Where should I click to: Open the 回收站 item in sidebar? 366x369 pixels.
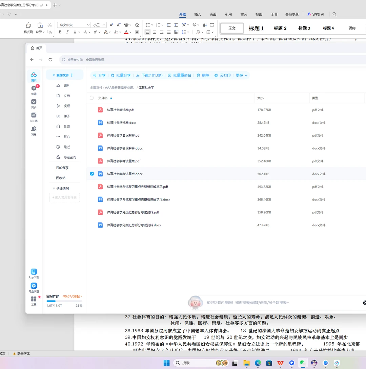[61, 178]
